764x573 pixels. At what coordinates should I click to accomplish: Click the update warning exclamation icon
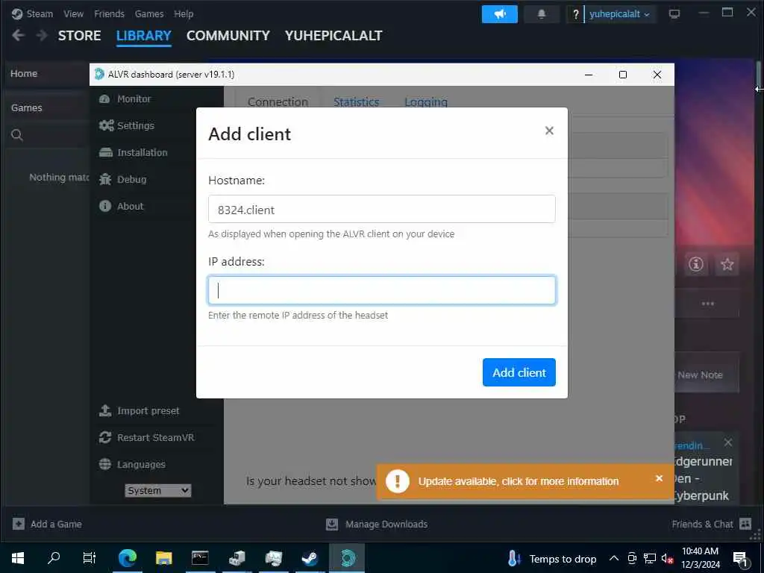pos(397,481)
